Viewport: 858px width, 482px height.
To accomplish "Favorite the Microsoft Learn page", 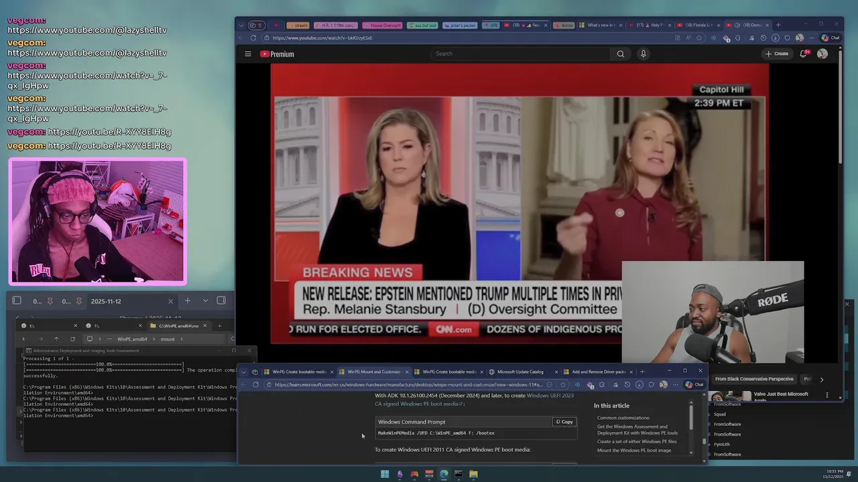I will (x=563, y=385).
